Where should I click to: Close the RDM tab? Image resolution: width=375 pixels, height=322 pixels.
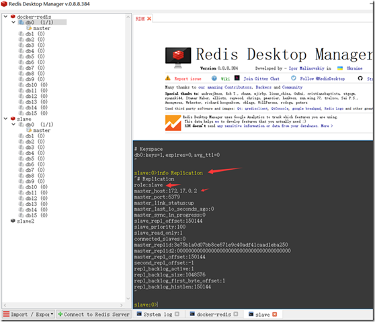[149, 19]
